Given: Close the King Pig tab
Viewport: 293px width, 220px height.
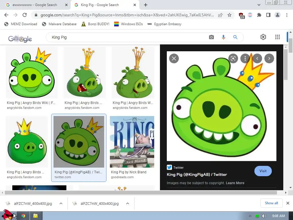Looking at the screenshot, I should coord(135,5).
